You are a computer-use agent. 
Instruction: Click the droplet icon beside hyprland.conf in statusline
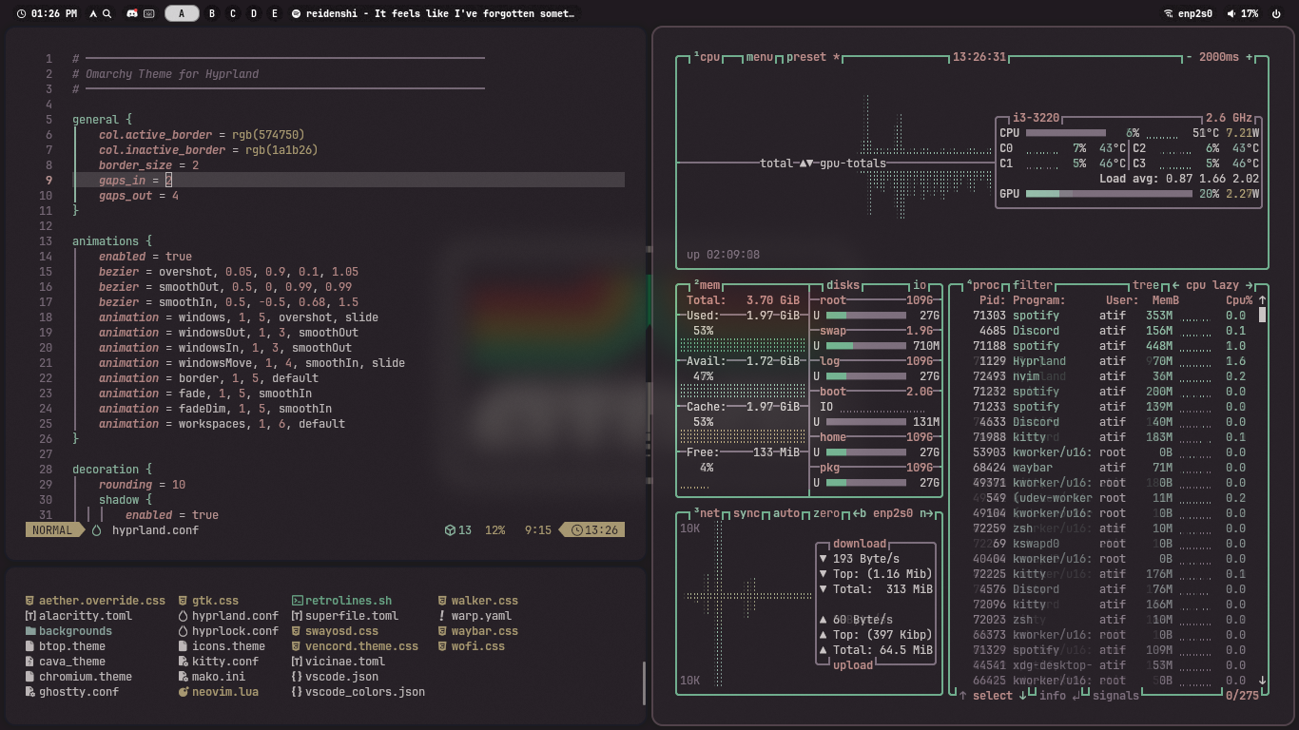click(96, 530)
